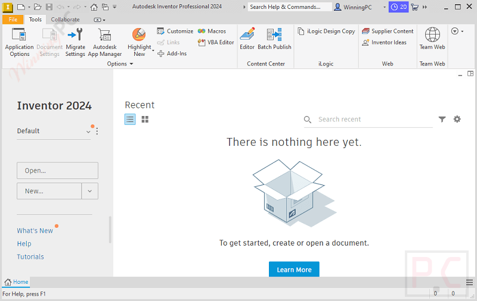Open recent list settings gear

457,119
